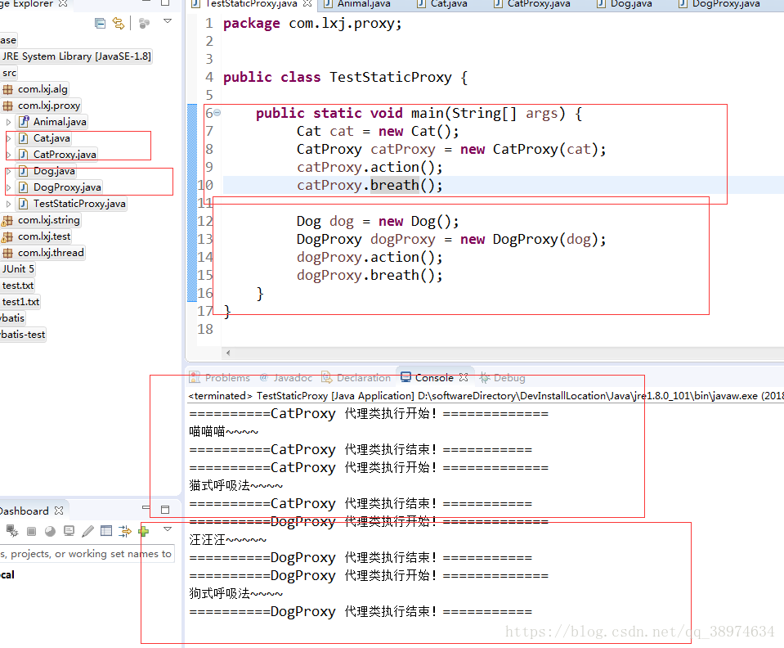Click Dashboard pencil edit config icon
Image resolution: width=784 pixels, height=648 pixels.
click(87, 531)
